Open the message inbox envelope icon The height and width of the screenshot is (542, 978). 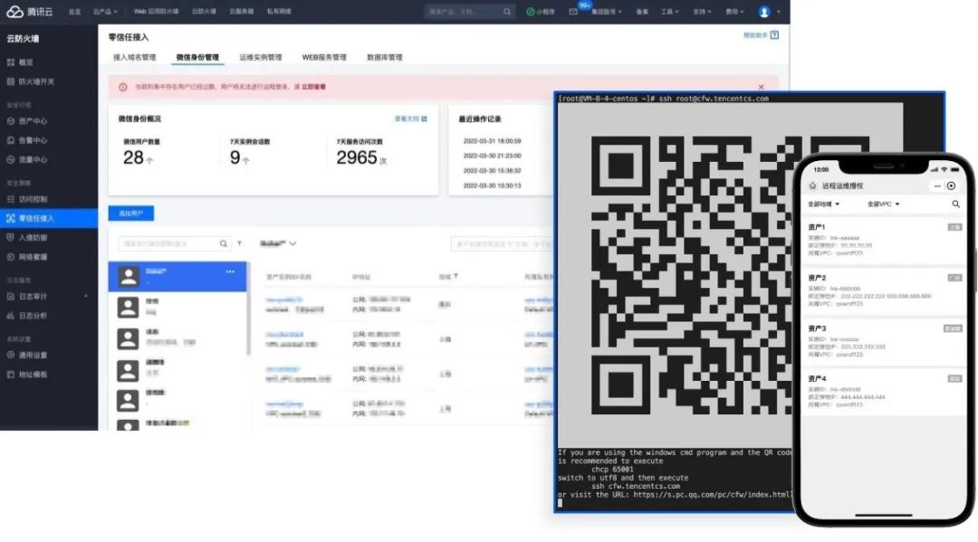click(572, 12)
